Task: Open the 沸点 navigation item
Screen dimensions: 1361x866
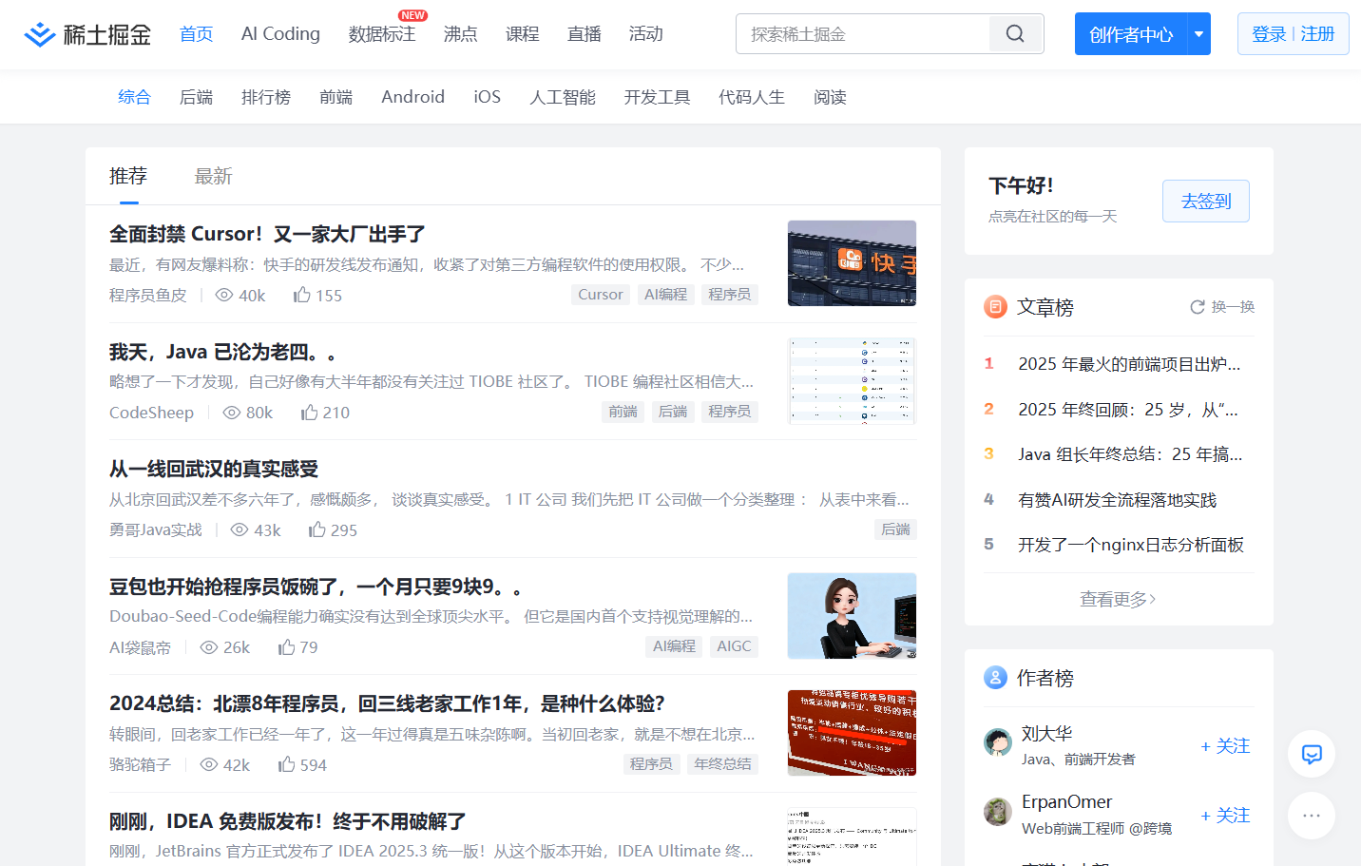Action: pyautogui.click(x=460, y=34)
